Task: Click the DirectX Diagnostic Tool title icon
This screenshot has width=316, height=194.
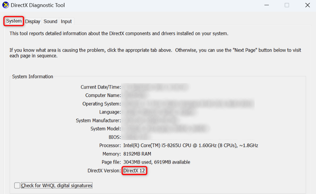Action: [5, 5]
